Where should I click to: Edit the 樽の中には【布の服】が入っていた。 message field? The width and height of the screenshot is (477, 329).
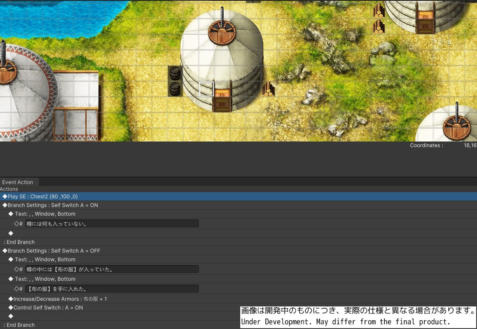coord(112,269)
